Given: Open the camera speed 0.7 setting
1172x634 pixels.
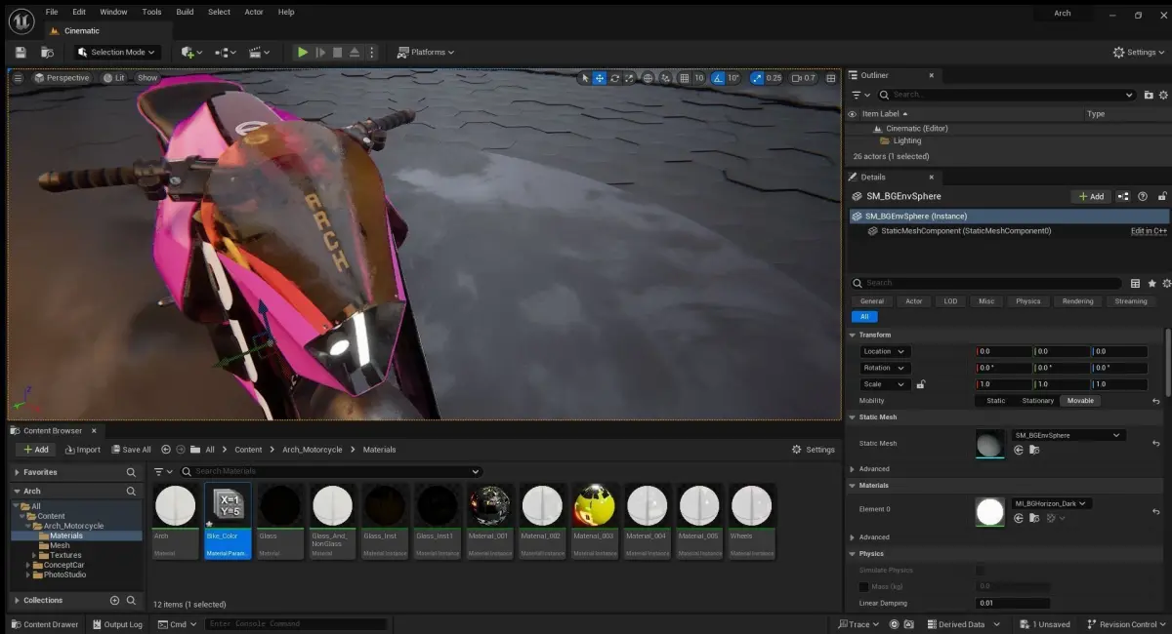Looking at the screenshot, I should 804,78.
